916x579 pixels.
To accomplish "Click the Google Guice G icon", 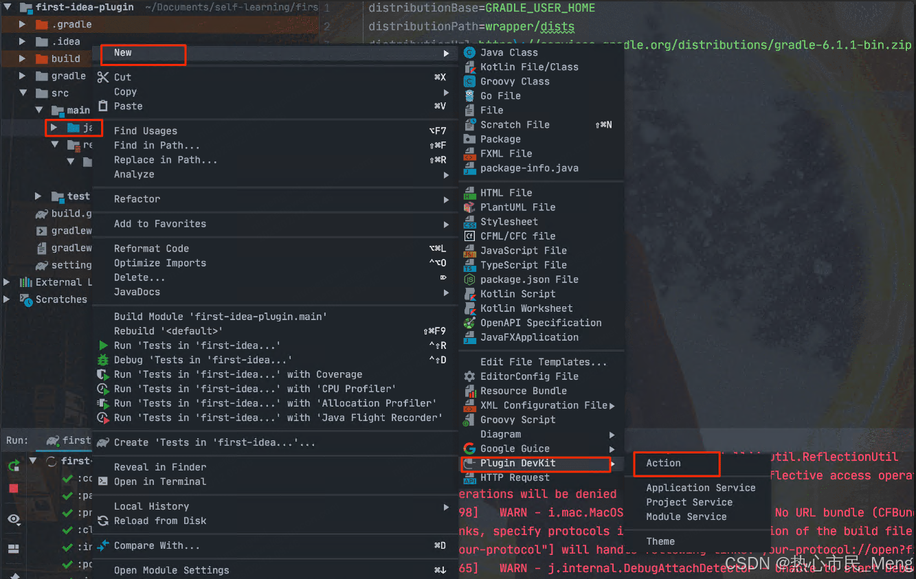I will pos(469,449).
